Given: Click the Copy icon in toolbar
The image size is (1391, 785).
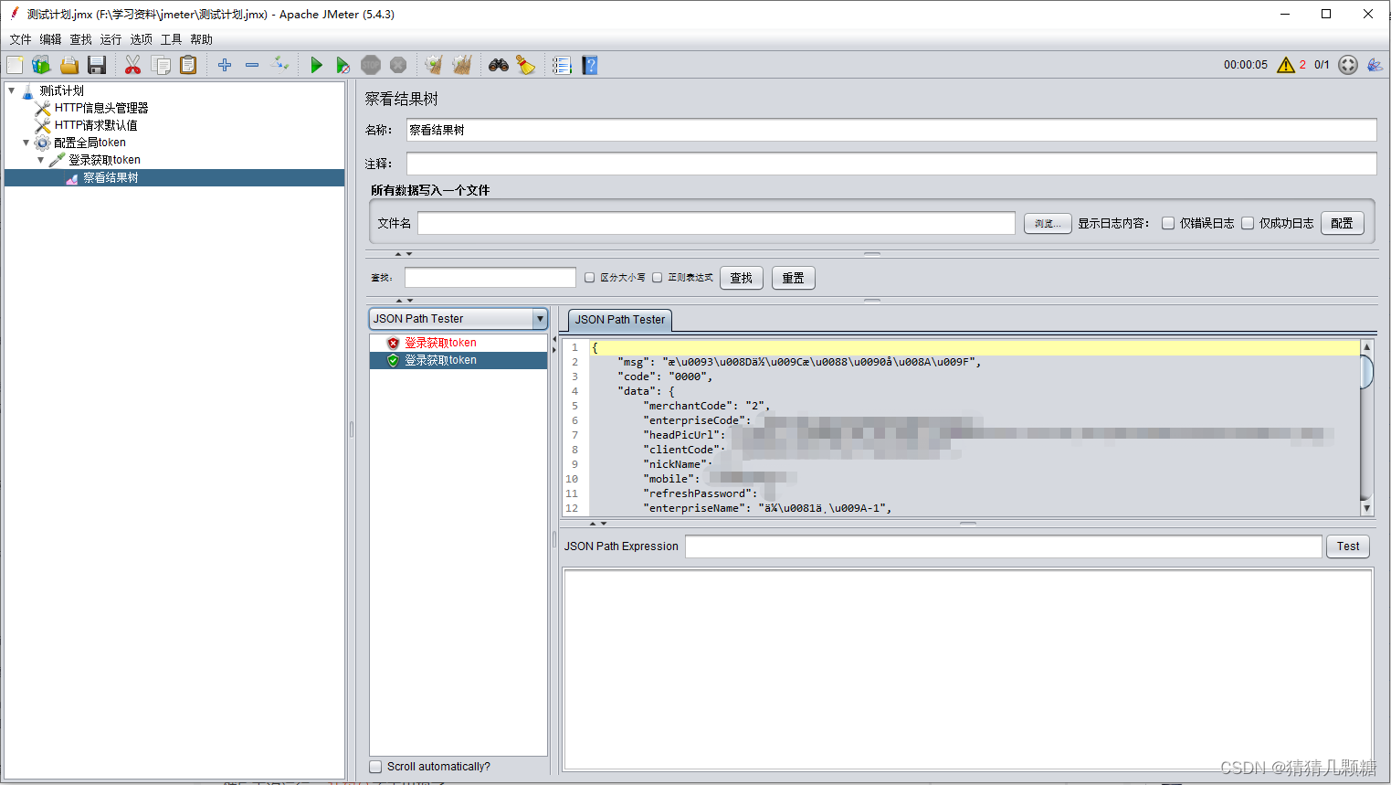Looking at the screenshot, I should [162, 65].
